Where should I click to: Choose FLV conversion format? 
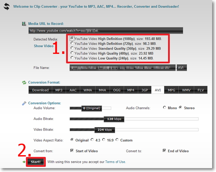pyautogui.click(x=201, y=90)
